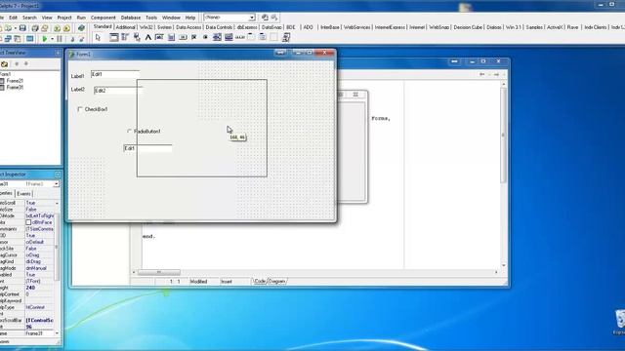
Task: Select the CheckBox component icon in palette
Action: pyautogui.click(x=194, y=37)
